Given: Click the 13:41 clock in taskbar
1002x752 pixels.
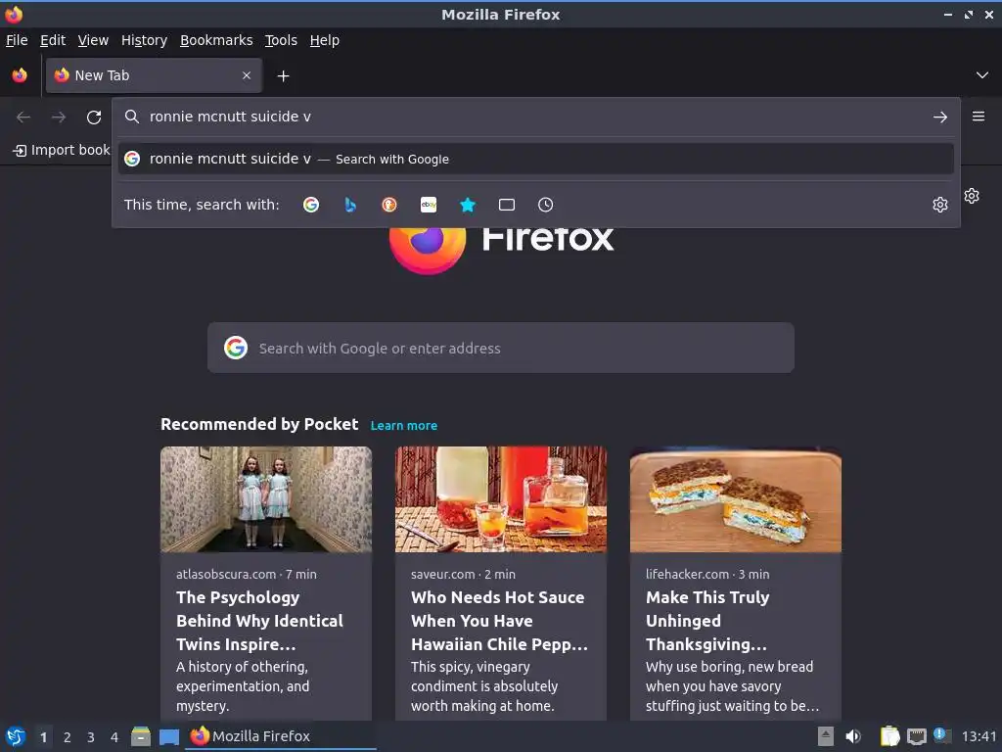Looking at the screenshot, I should click(x=979, y=736).
